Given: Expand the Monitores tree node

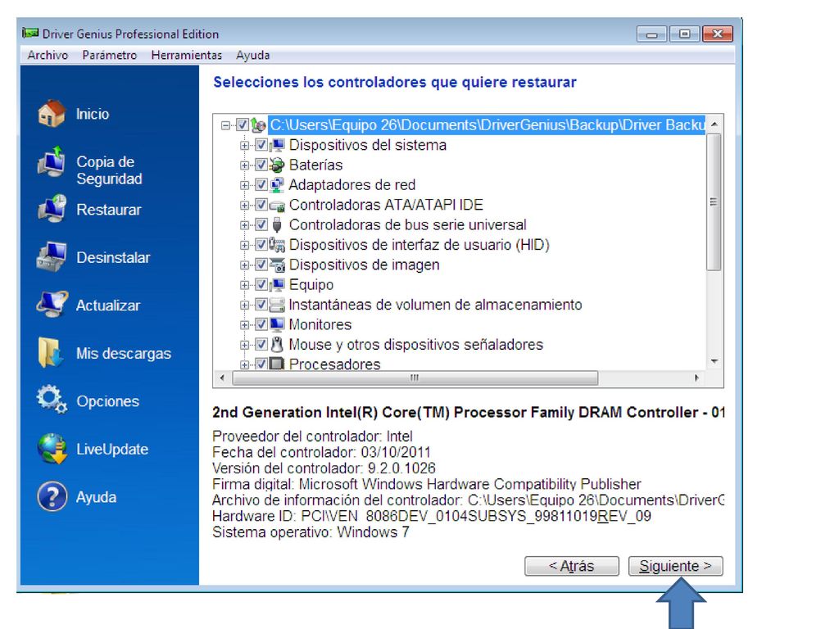Looking at the screenshot, I should pyautogui.click(x=244, y=325).
